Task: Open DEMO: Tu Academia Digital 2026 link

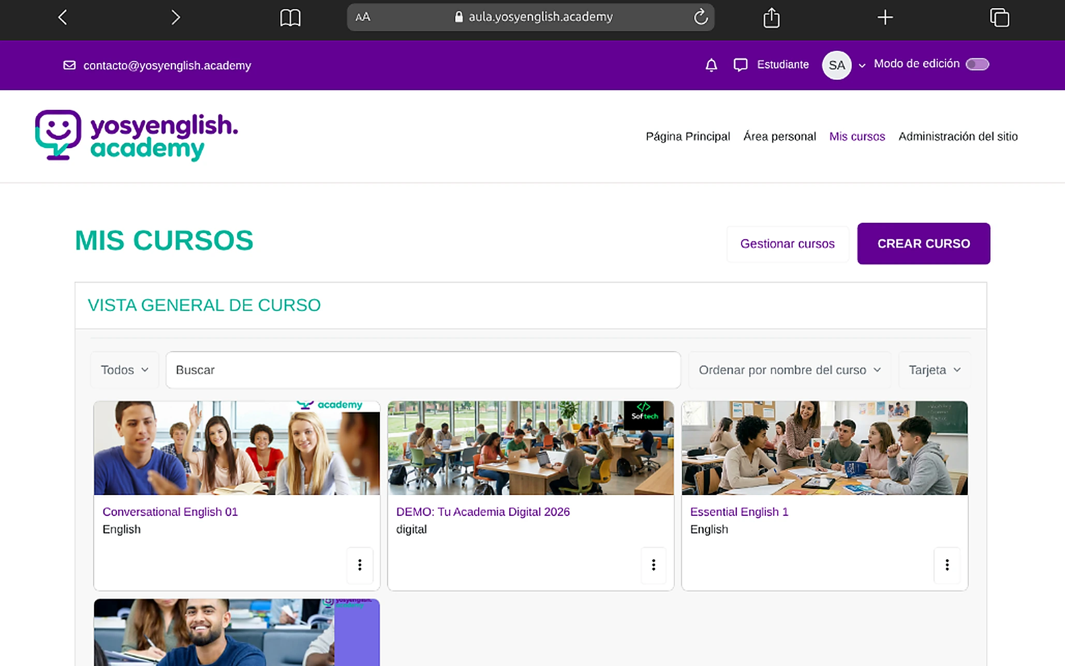Action: coord(482,512)
